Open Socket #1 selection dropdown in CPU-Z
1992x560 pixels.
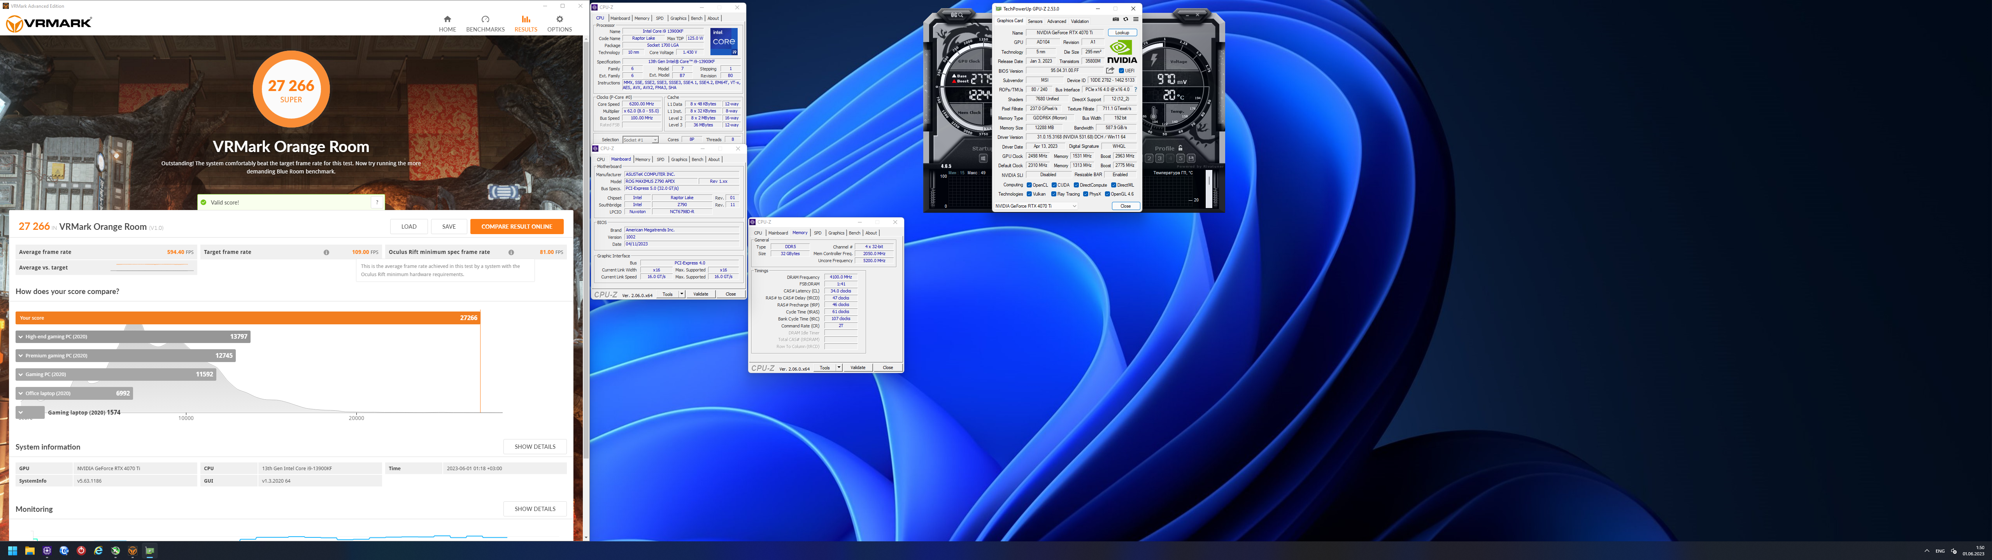tap(640, 140)
